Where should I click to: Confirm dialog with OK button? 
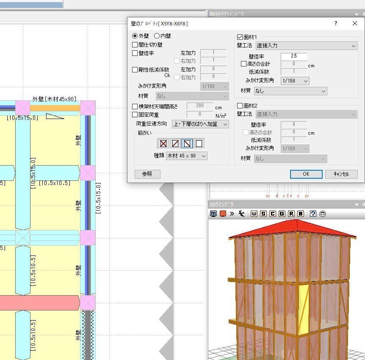306,174
